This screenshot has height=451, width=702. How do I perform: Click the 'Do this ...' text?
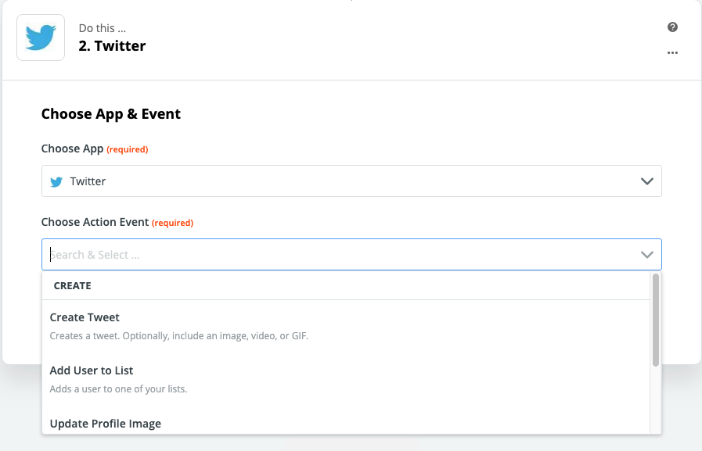click(102, 28)
